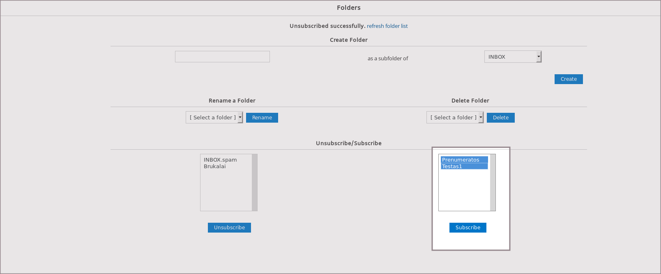
Task: Select the Brukalai folder entry
Action: 215,167
